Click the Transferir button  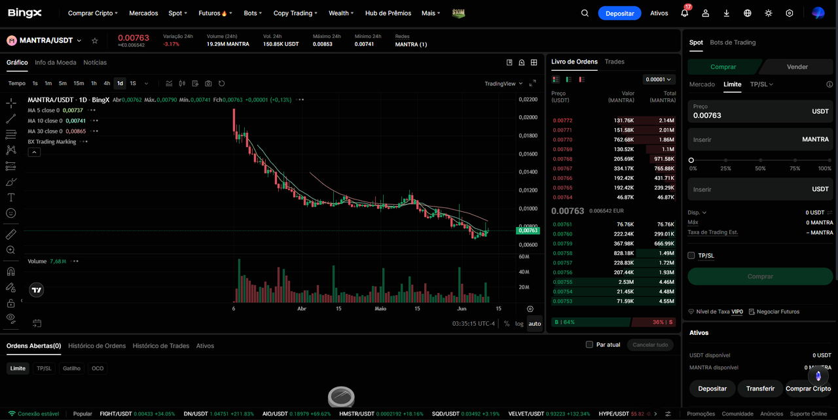(x=760, y=389)
